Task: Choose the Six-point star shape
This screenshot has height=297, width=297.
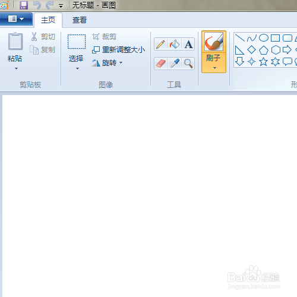Action: 276,62
